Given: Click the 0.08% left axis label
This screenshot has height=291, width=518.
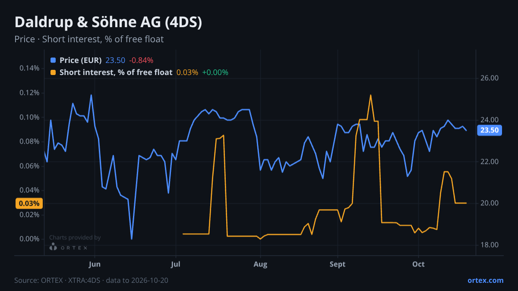Looking at the screenshot, I should coord(29,142).
